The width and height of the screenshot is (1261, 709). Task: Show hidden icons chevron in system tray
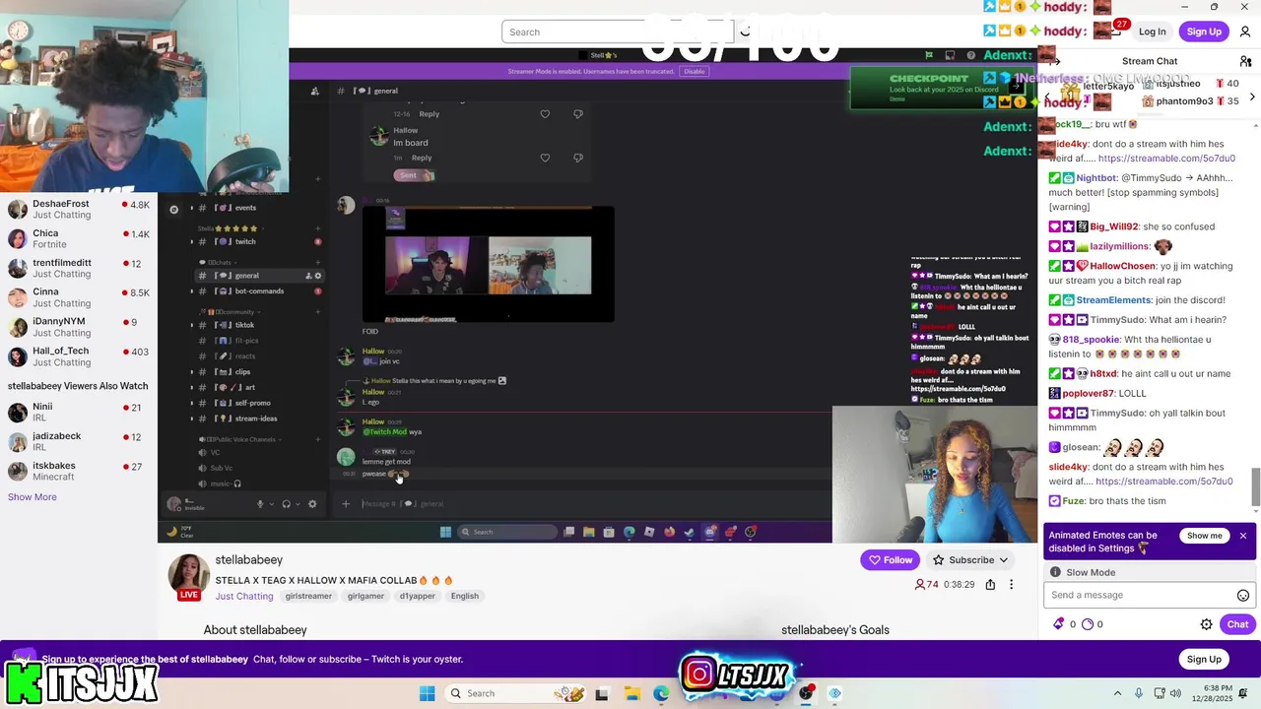(x=1117, y=693)
